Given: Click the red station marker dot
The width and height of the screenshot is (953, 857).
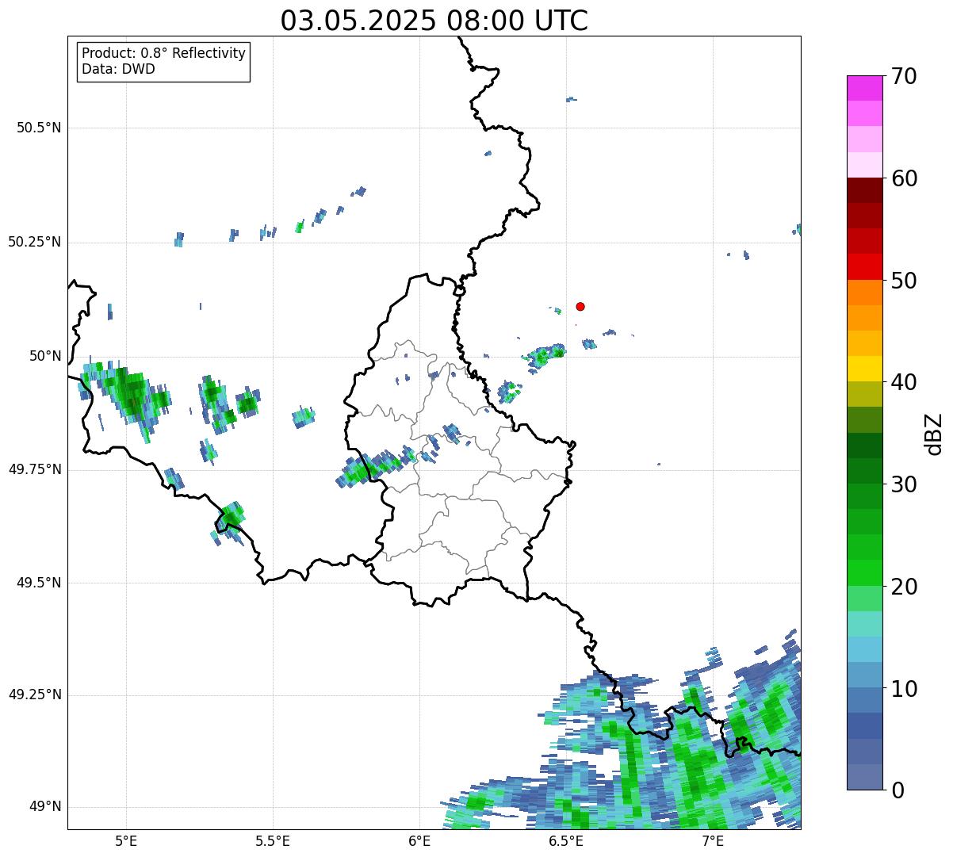Looking at the screenshot, I should 580,306.
